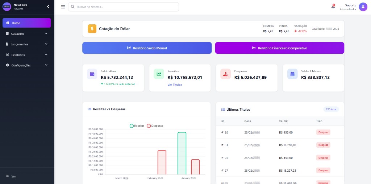Go to Home in the sidebar
The height and width of the screenshot is (184, 371).
pos(26,23)
